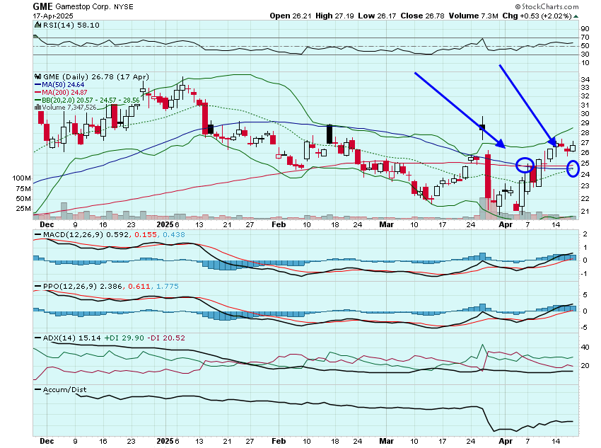
Task: Click the GME ticker symbol in the title
Action: (x=43, y=6)
